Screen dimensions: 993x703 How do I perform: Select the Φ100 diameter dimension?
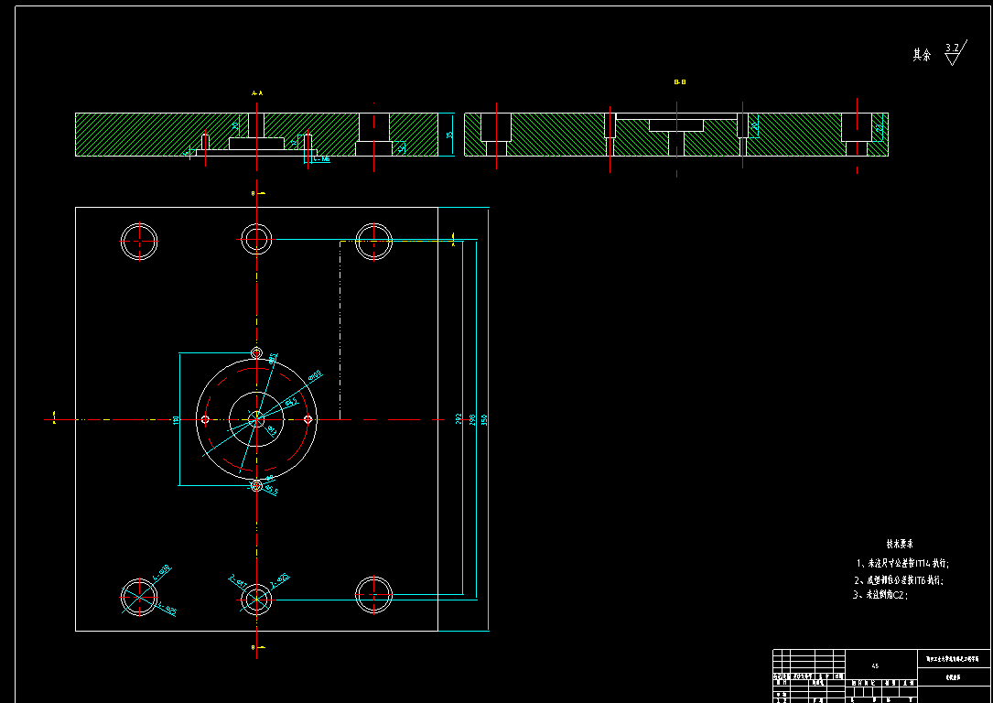point(315,375)
